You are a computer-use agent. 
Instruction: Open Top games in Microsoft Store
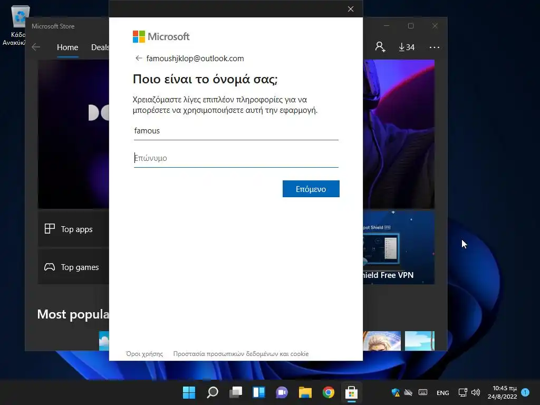click(73, 267)
